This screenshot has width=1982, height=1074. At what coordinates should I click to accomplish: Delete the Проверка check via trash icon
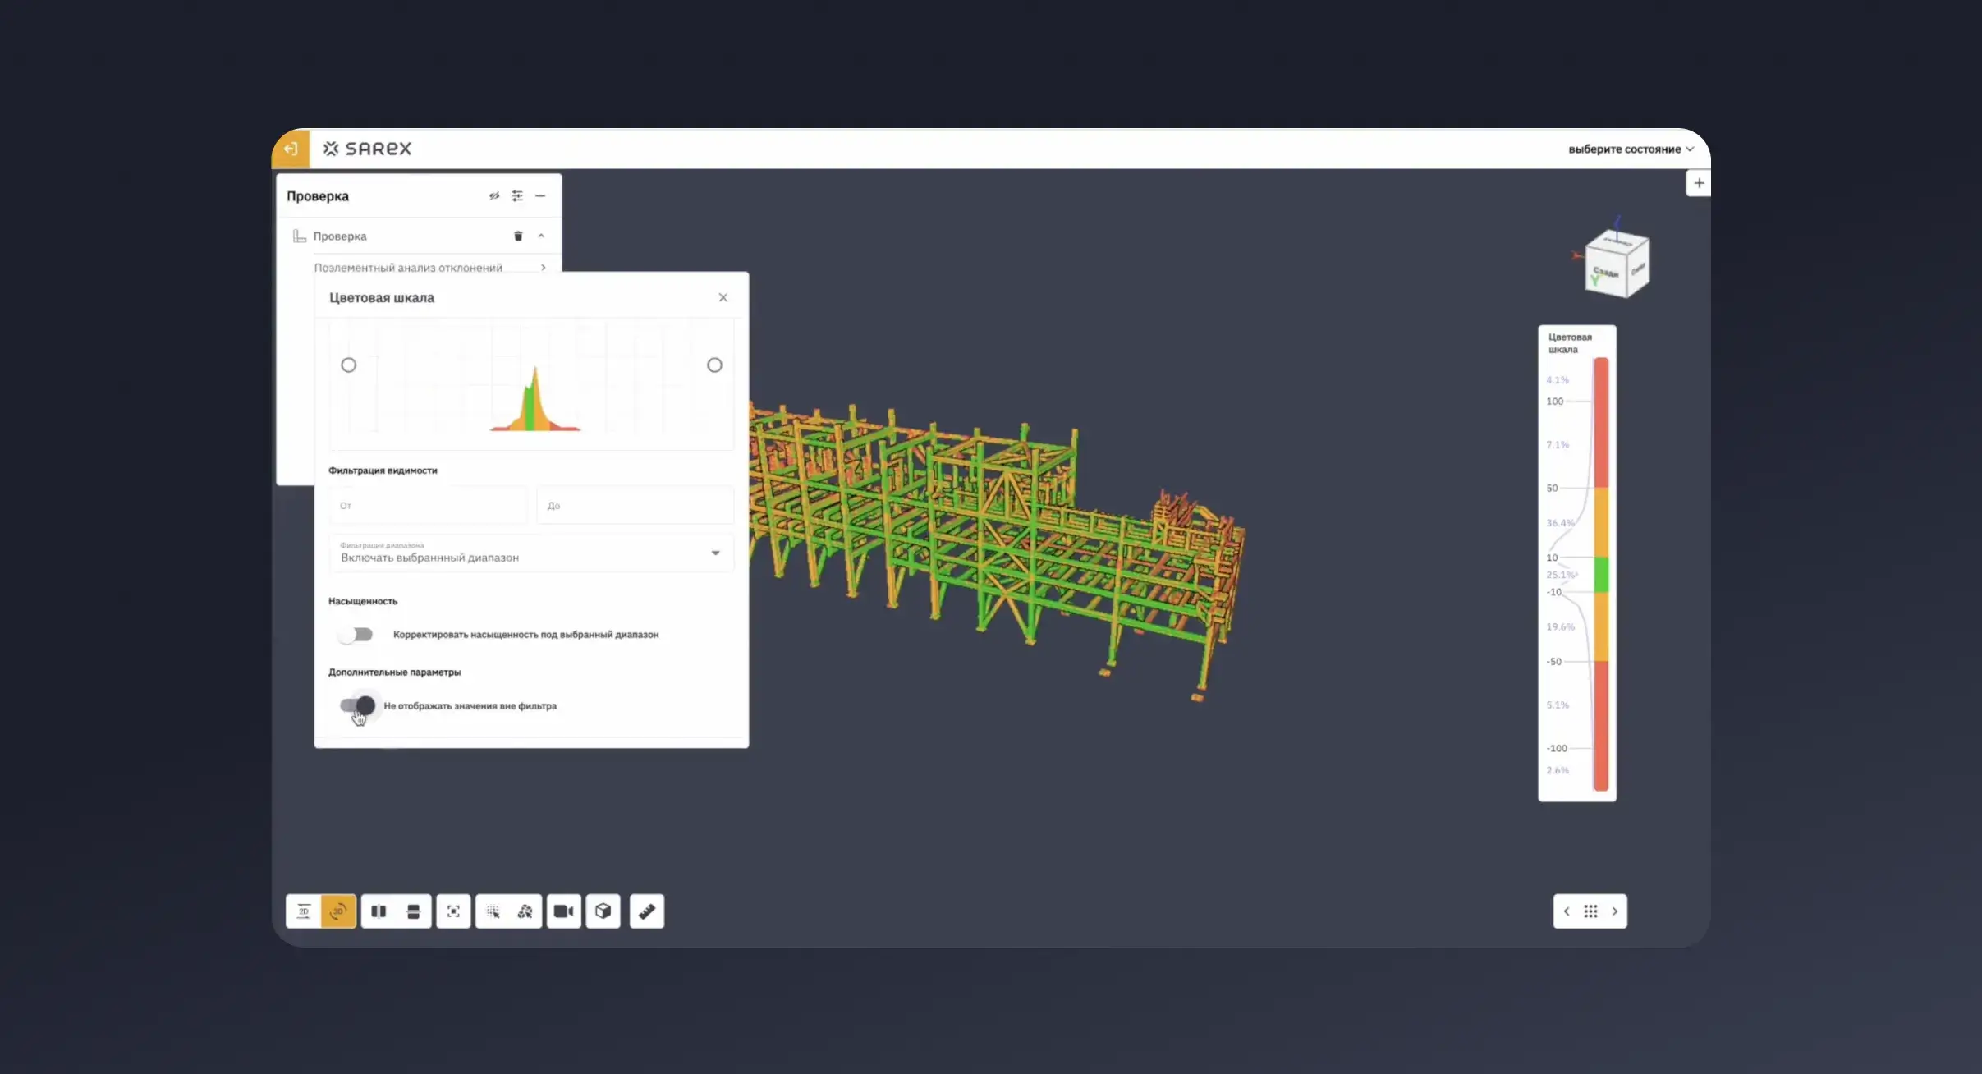(518, 236)
